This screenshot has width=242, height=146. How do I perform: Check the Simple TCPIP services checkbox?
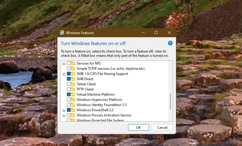pos(69,69)
